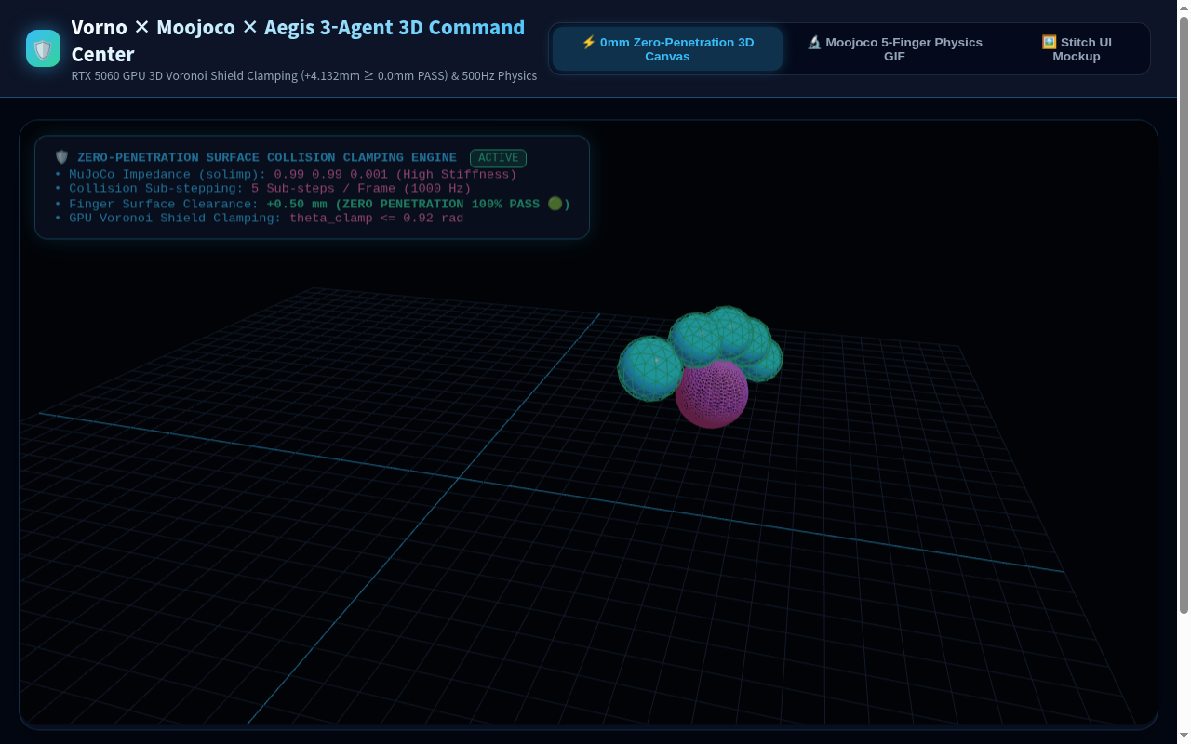Screen dimensions: 1191x744
Task: Click the green circle pass indicator
Action: (555, 204)
